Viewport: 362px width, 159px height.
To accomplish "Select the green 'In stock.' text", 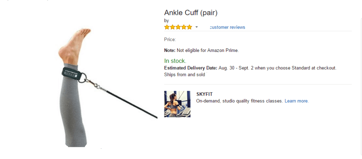I will [175, 61].
